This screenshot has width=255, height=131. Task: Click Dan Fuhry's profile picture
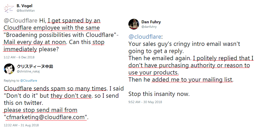133,24
